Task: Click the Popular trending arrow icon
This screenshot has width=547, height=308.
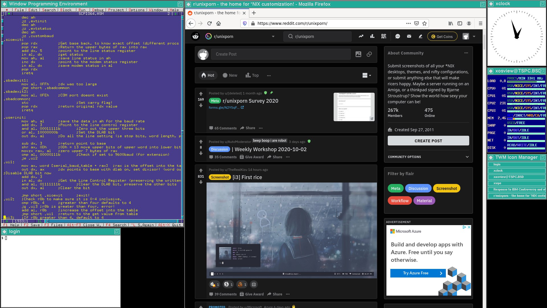Action: [361, 36]
